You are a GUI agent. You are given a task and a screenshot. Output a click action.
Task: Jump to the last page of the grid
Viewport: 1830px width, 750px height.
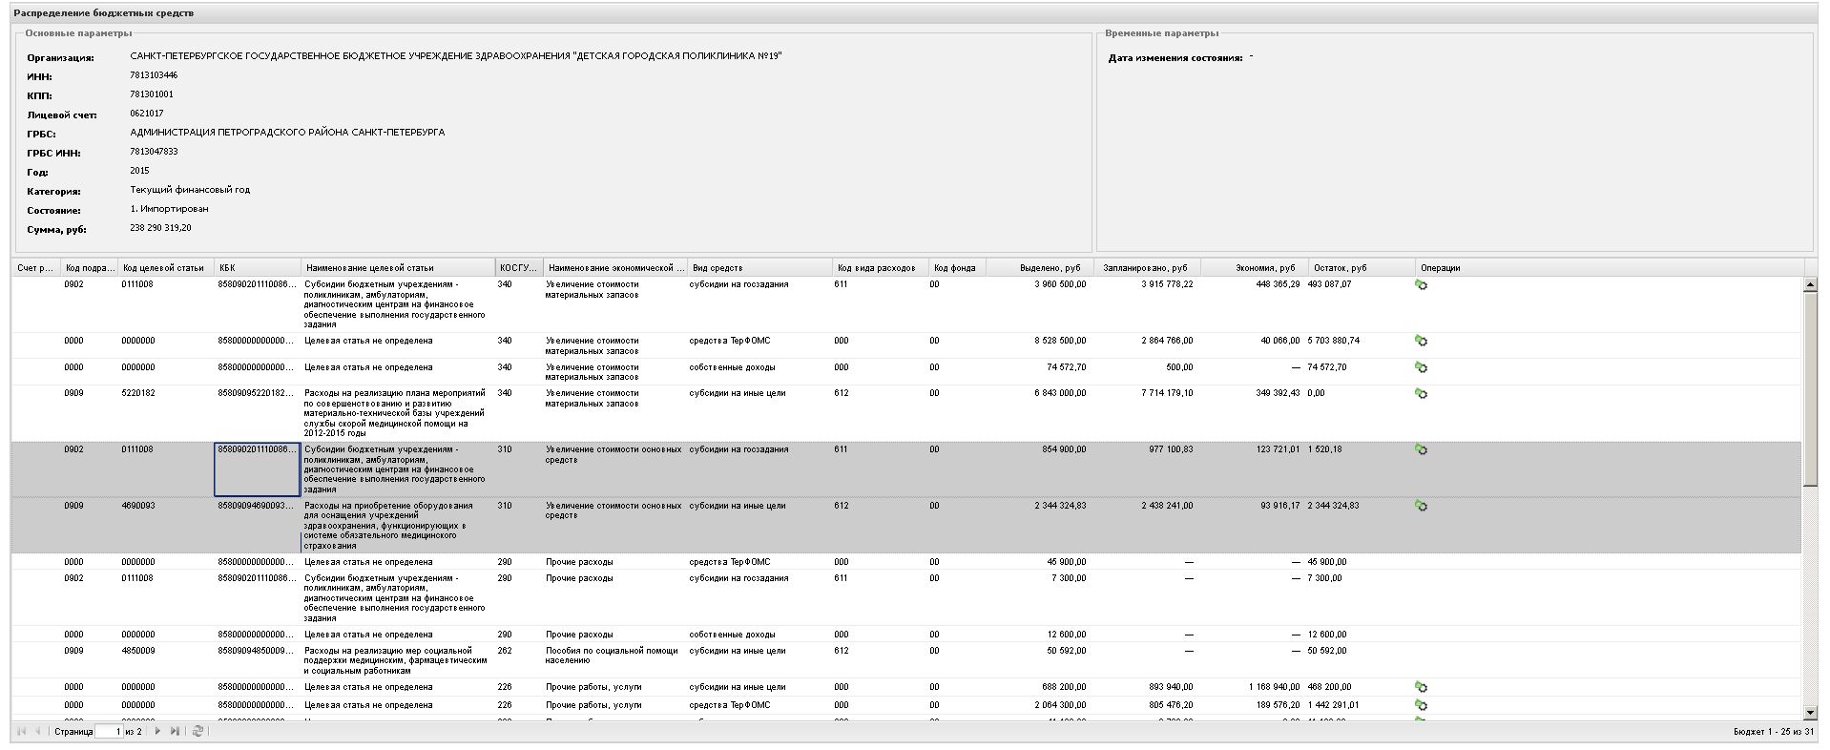point(175,731)
